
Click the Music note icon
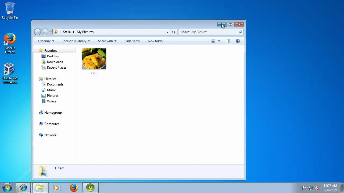click(x=44, y=90)
